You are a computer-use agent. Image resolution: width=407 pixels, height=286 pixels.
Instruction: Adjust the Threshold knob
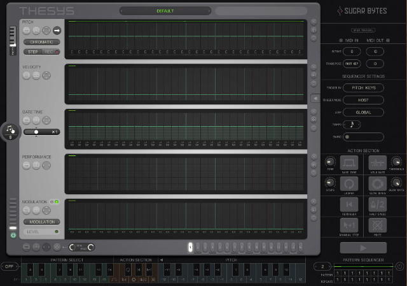point(396,162)
